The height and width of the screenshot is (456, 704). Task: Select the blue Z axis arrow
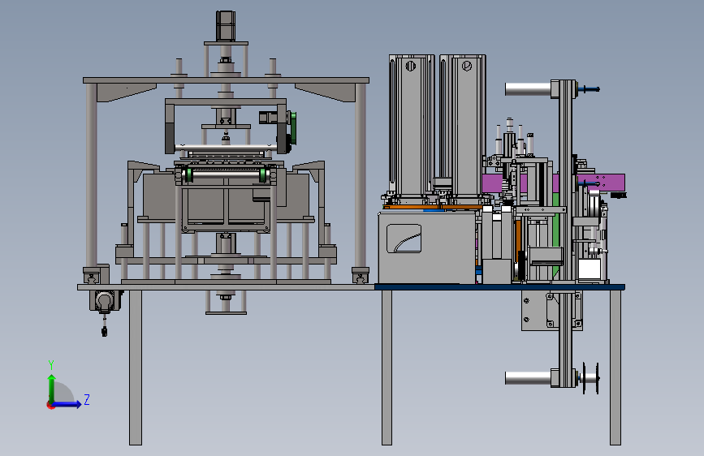(67, 404)
